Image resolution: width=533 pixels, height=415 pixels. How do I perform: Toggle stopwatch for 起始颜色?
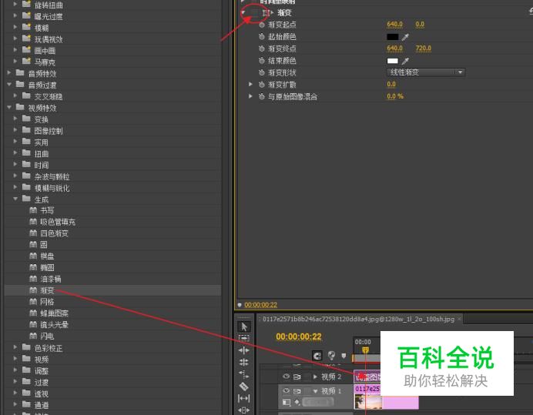pos(261,37)
